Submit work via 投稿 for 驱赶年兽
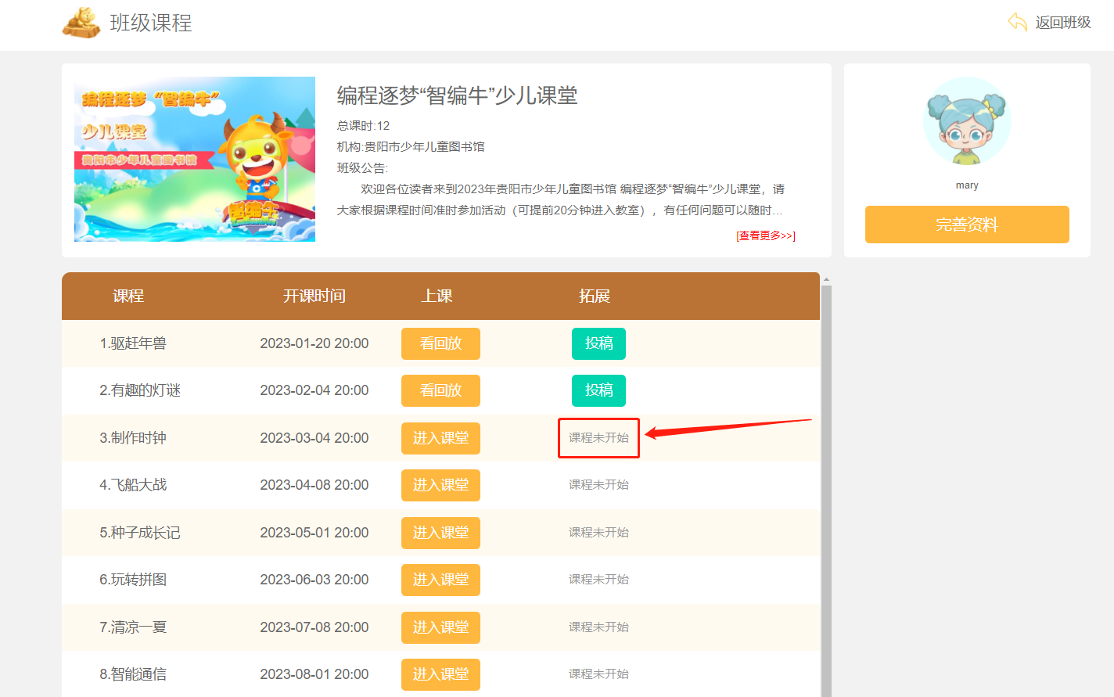Screen dimensions: 1114x697 (598, 343)
